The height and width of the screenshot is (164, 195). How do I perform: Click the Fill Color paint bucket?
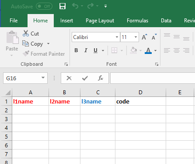(x=133, y=50)
